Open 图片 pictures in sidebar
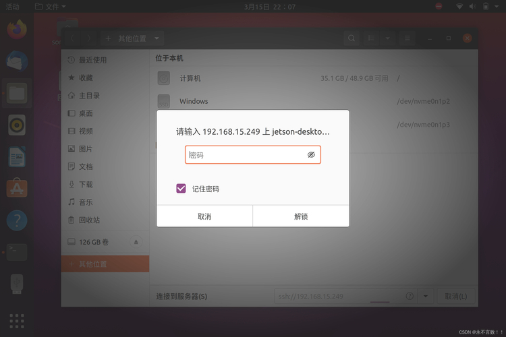The width and height of the screenshot is (506, 337). coord(105,149)
